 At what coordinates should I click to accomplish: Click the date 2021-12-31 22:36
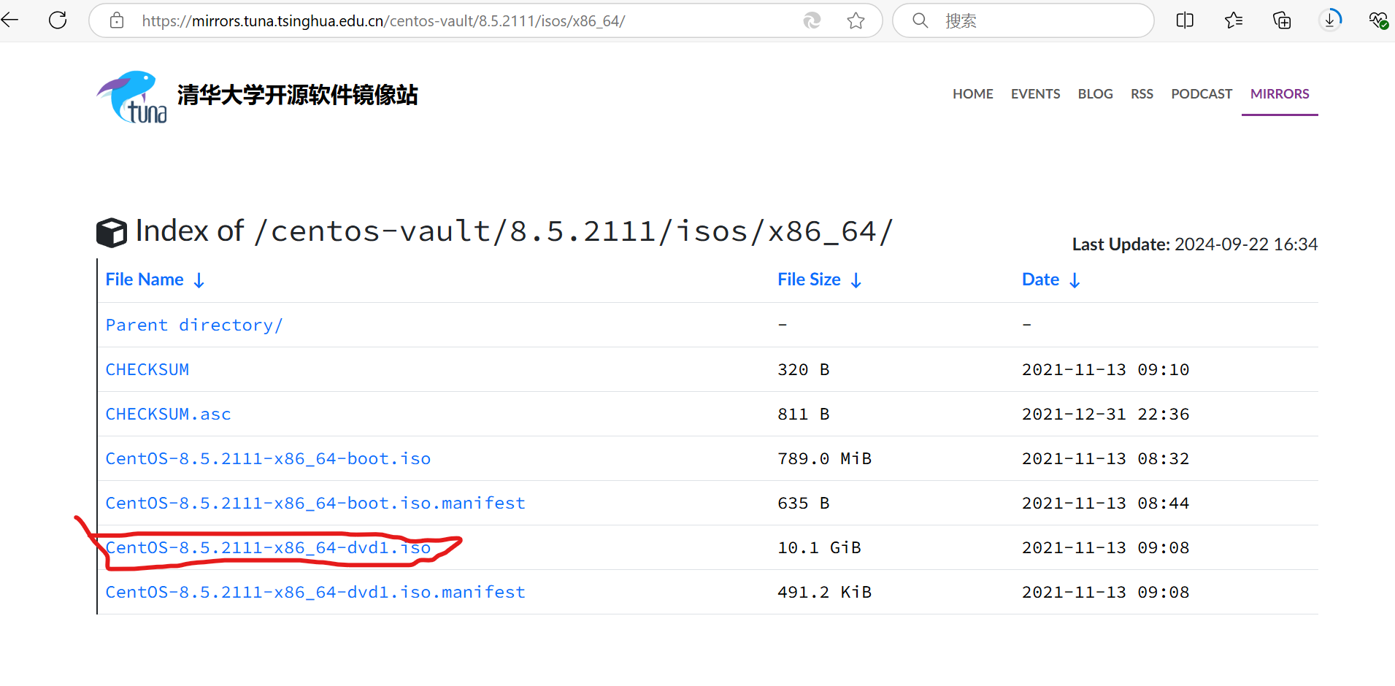1105,414
